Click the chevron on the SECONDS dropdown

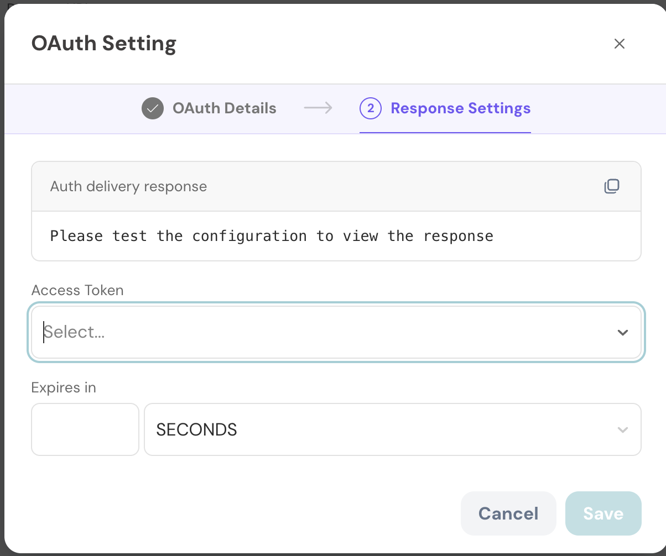[623, 429]
